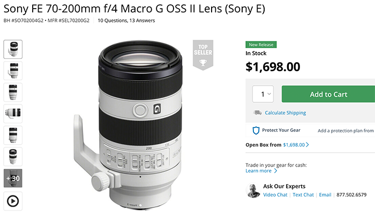Viewport: 375px width, 218px height.
Task: Click the expert's avatar photo
Action: (x=253, y=191)
